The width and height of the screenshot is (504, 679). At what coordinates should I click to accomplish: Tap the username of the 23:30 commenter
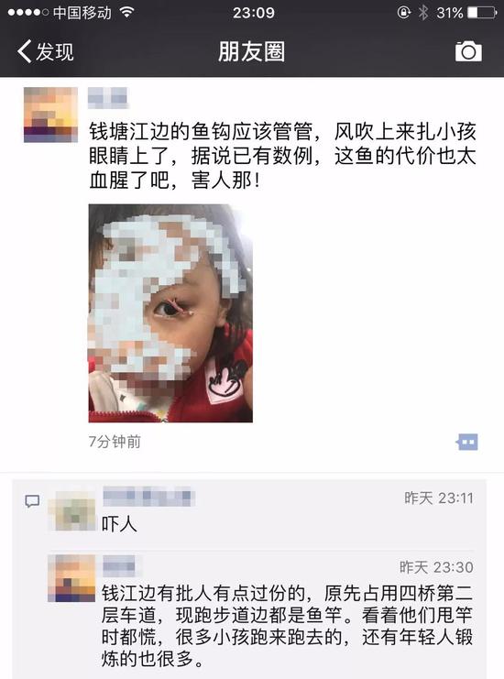pos(118,565)
